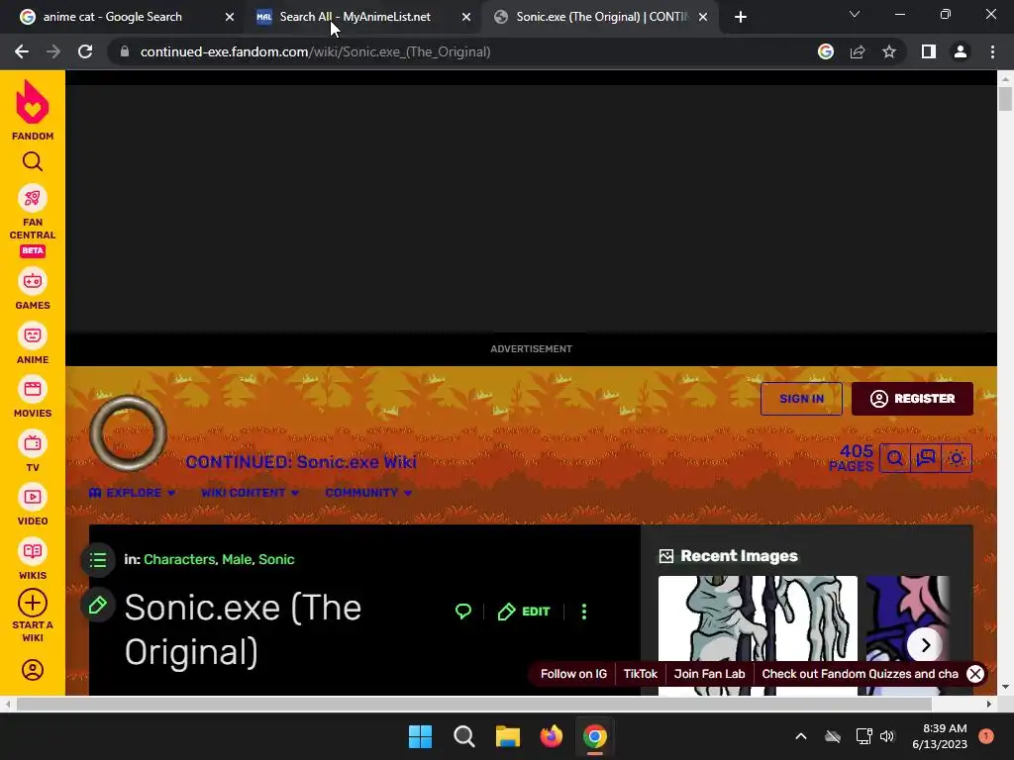
Task: Open search in the Fandom sidebar
Action: click(33, 161)
